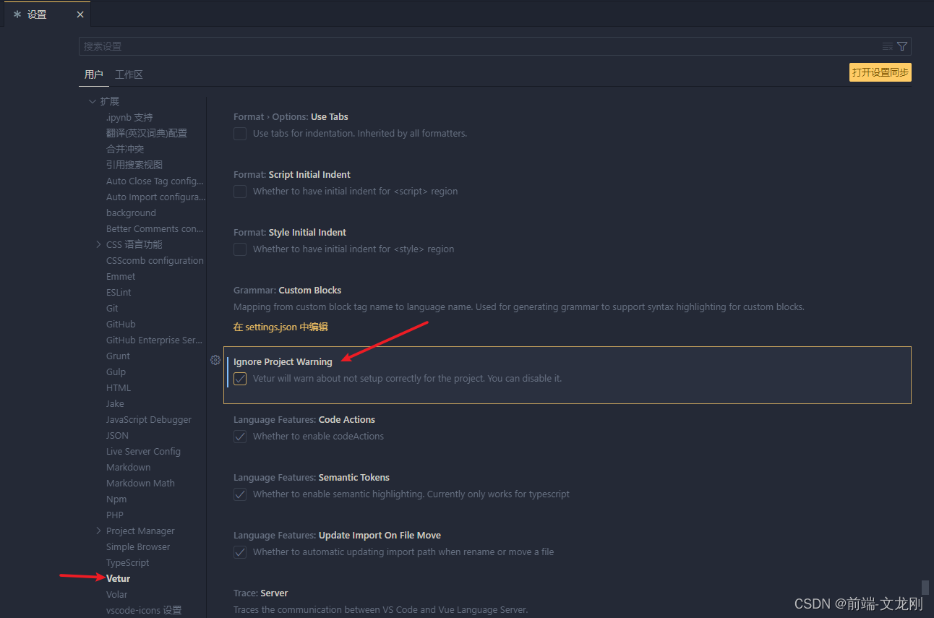Screen dimensions: 934x618
Task: Uncheck the Ignore Project Warning checkbox
Action: tap(239, 378)
